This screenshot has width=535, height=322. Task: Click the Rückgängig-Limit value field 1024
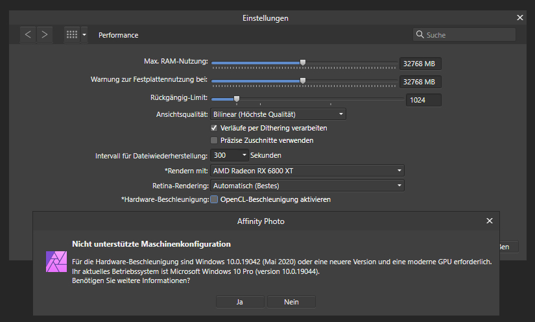[x=423, y=100]
